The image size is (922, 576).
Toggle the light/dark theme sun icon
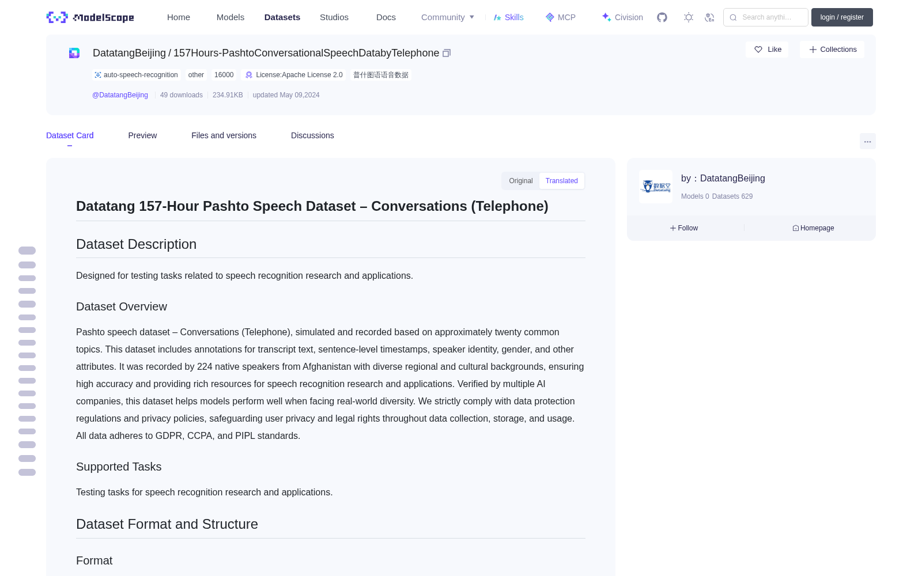689,17
